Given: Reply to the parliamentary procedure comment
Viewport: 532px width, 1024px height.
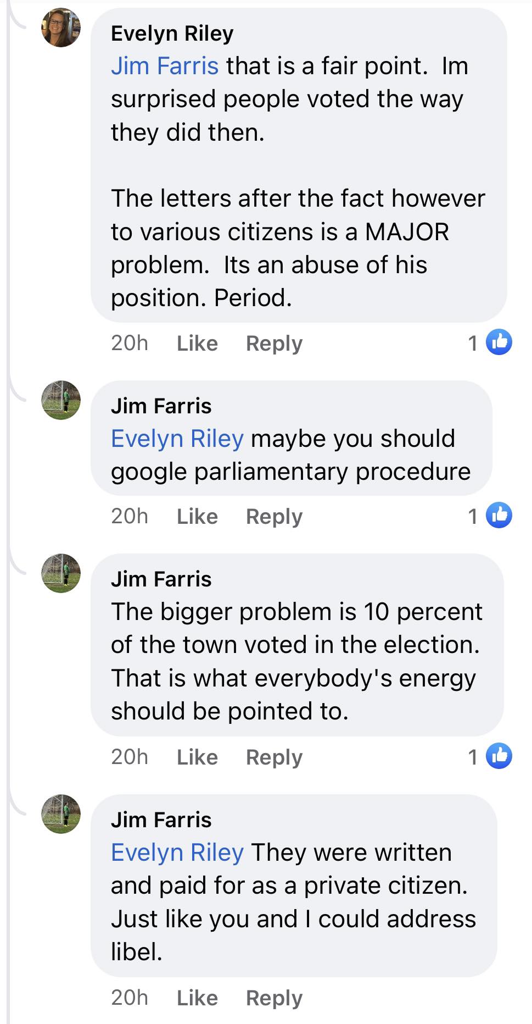Looking at the screenshot, I should click(274, 517).
